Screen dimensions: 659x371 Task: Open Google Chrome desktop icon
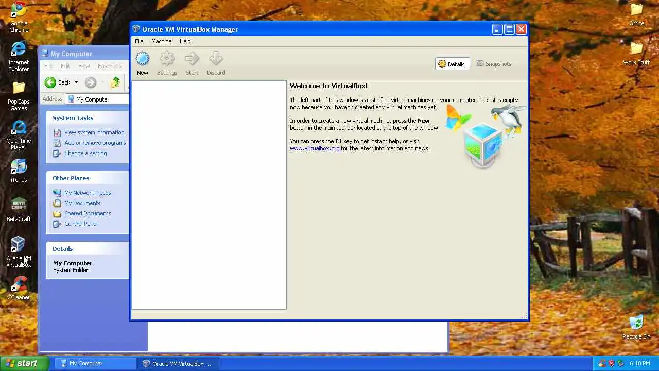[19, 18]
